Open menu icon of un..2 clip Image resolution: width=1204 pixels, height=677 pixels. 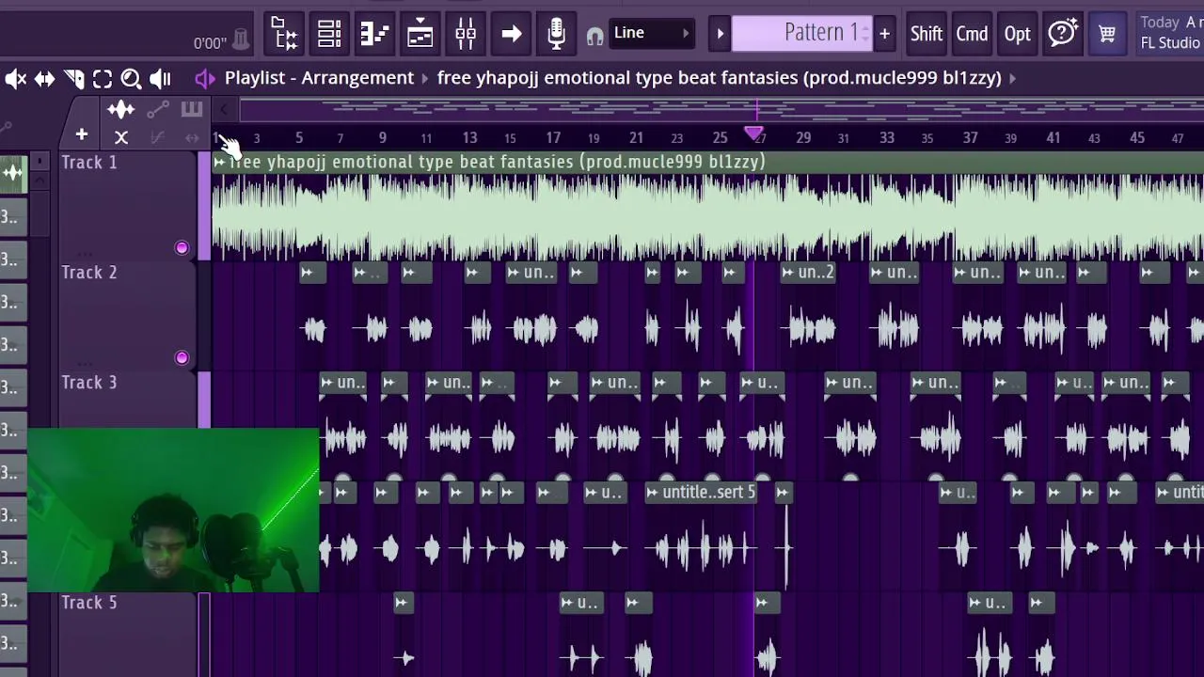788,273
